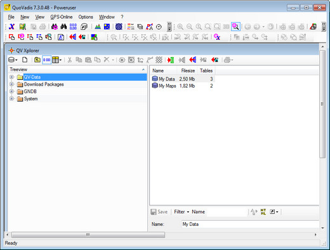Viewport: 330px width, 250px height.
Task: Click the new magenta circle waypoint icon
Action: 21,37
